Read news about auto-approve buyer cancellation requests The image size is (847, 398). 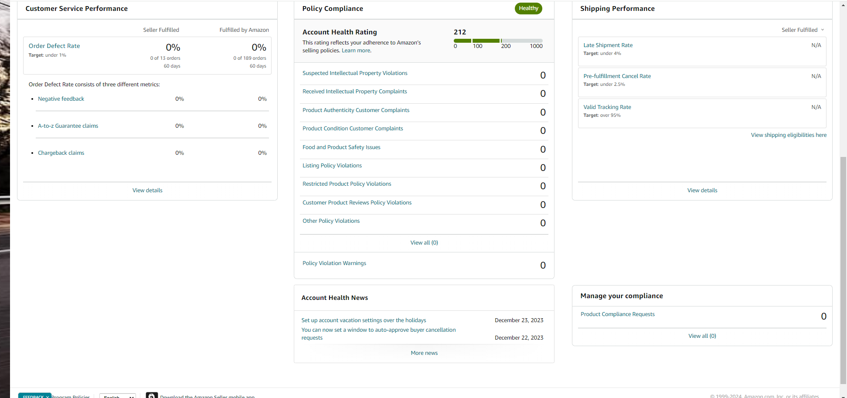click(379, 334)
